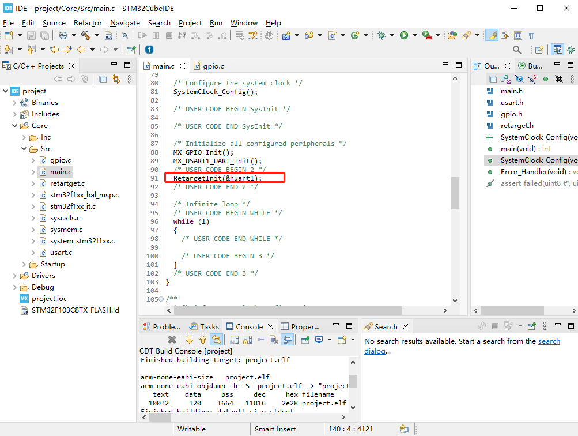
Task: Collapse the Core folder node
Action: (x=15, y=126)
